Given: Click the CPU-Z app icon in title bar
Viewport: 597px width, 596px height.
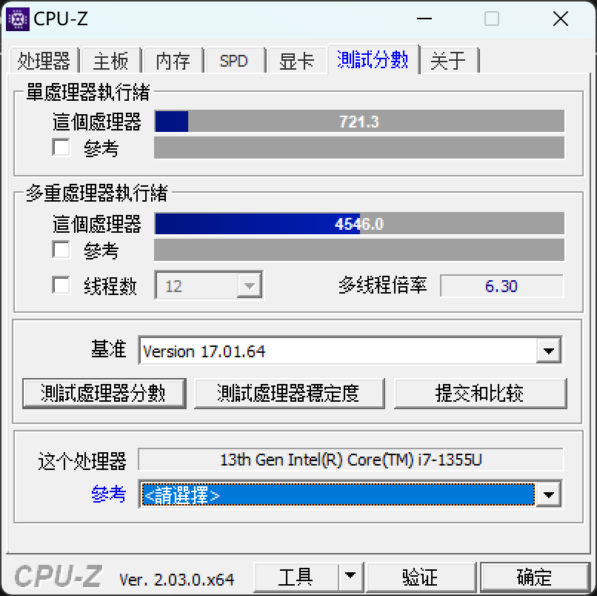Looking at the screenshot, I should 18,19.
